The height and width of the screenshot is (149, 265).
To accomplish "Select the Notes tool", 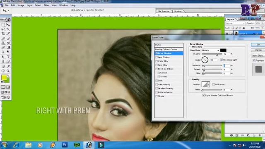I will (3, 66).
